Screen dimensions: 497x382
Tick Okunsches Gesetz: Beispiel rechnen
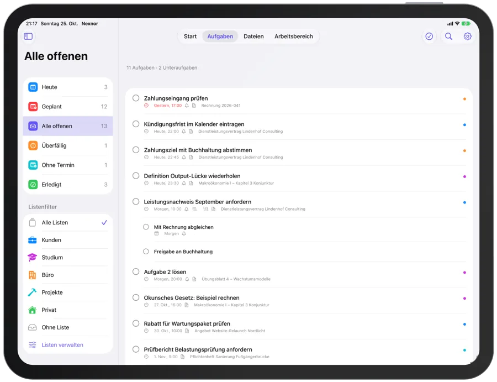click(136, 297)
